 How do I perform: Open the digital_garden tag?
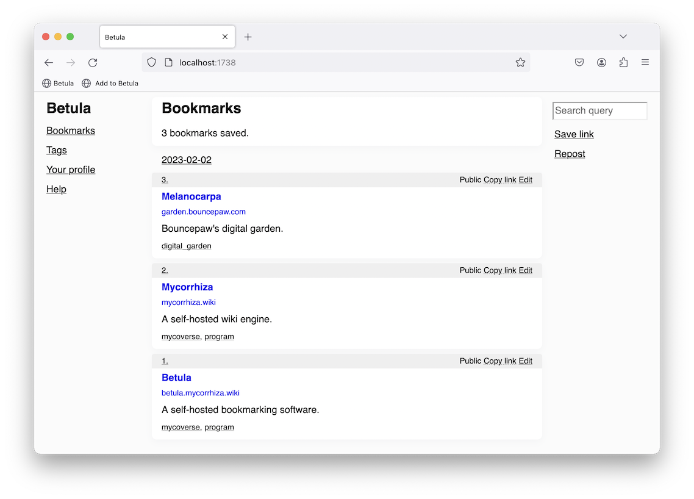187,246
